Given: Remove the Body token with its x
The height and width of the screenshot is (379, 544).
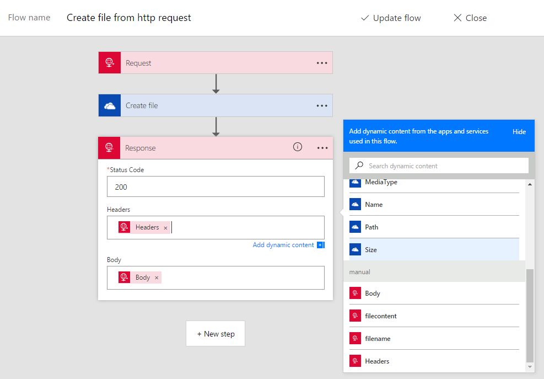Looking at the screenshot, I should (157, 278).
